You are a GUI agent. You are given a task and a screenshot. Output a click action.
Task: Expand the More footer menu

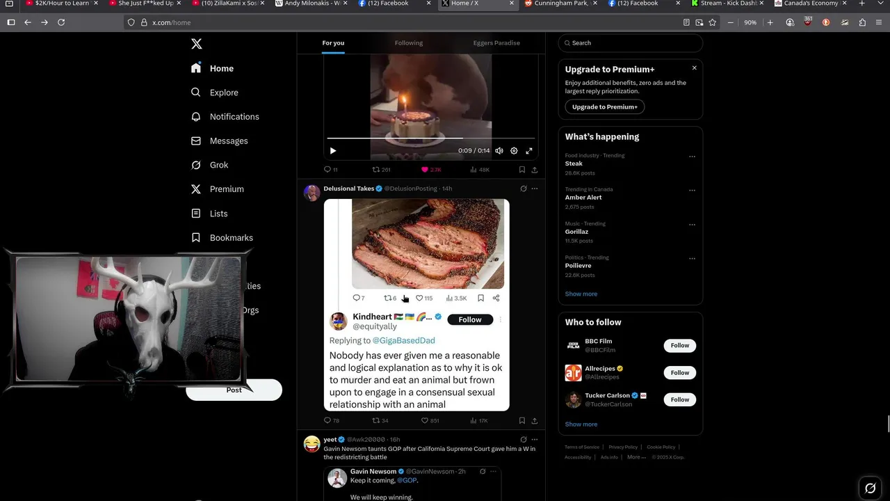pyautogui.click(x=636, y=457)
